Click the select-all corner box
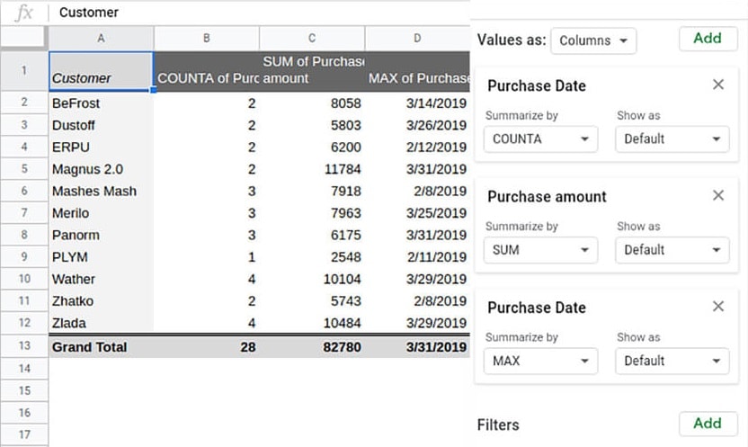 coord(24,38)
